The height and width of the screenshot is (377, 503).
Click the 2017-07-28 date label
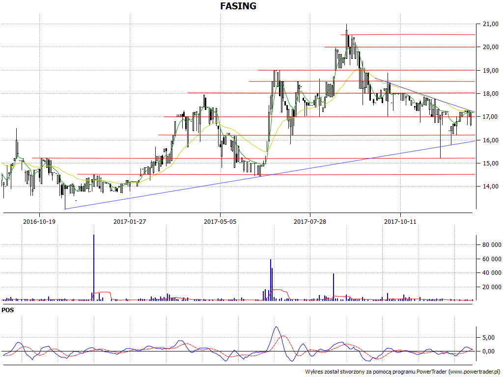point(310,221)
